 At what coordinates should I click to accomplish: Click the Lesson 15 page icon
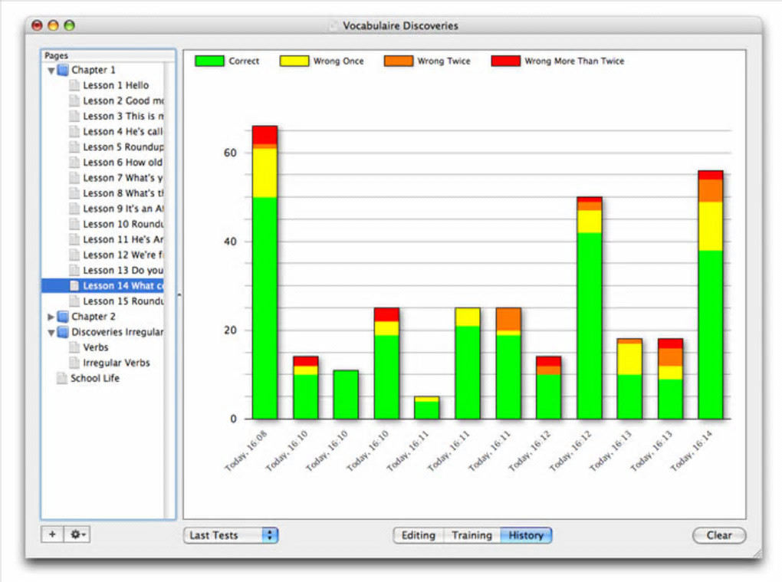(x=74, y=301)
